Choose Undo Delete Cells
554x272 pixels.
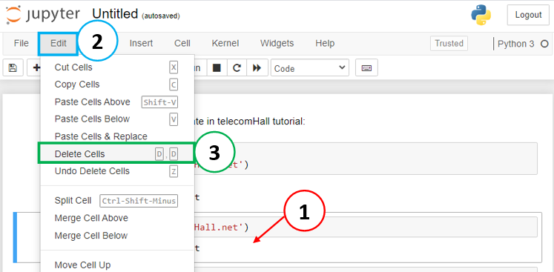[x=117, y=171]
